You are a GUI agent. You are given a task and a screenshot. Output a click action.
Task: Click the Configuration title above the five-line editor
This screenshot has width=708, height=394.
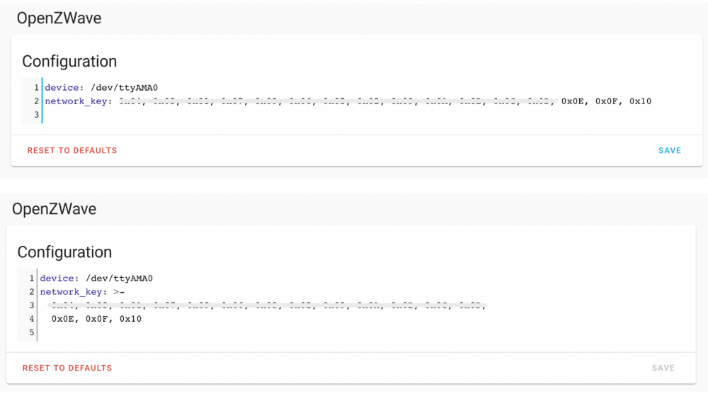tap(64, 252)
